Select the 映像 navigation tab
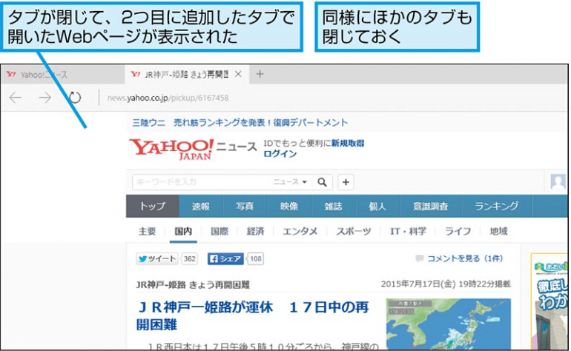The image size is (571, 351). tap(289, 207)
